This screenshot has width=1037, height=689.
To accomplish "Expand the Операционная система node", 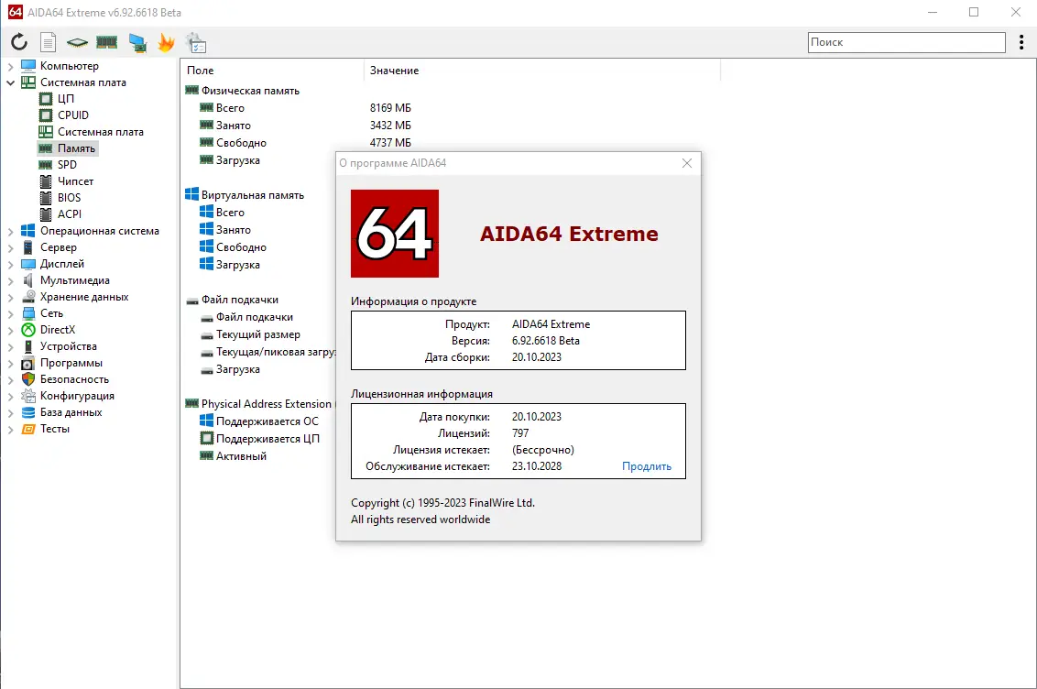I will click(10, 232).
